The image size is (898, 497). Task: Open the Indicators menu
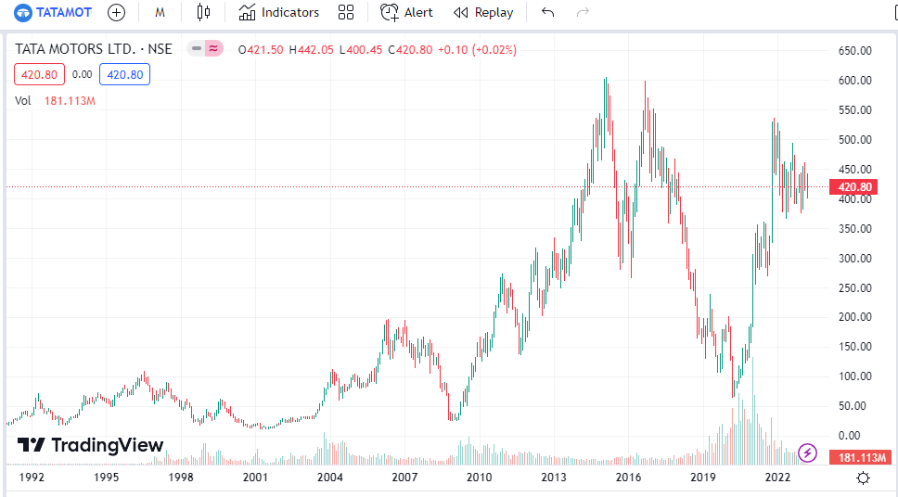tap(279, 12)
